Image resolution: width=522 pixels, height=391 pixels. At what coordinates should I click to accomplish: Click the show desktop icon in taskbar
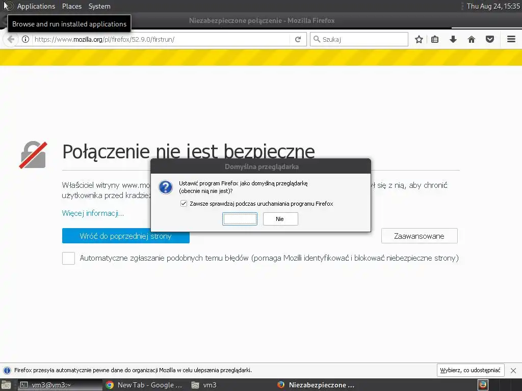pyautogui.click(x=6, y=385)
